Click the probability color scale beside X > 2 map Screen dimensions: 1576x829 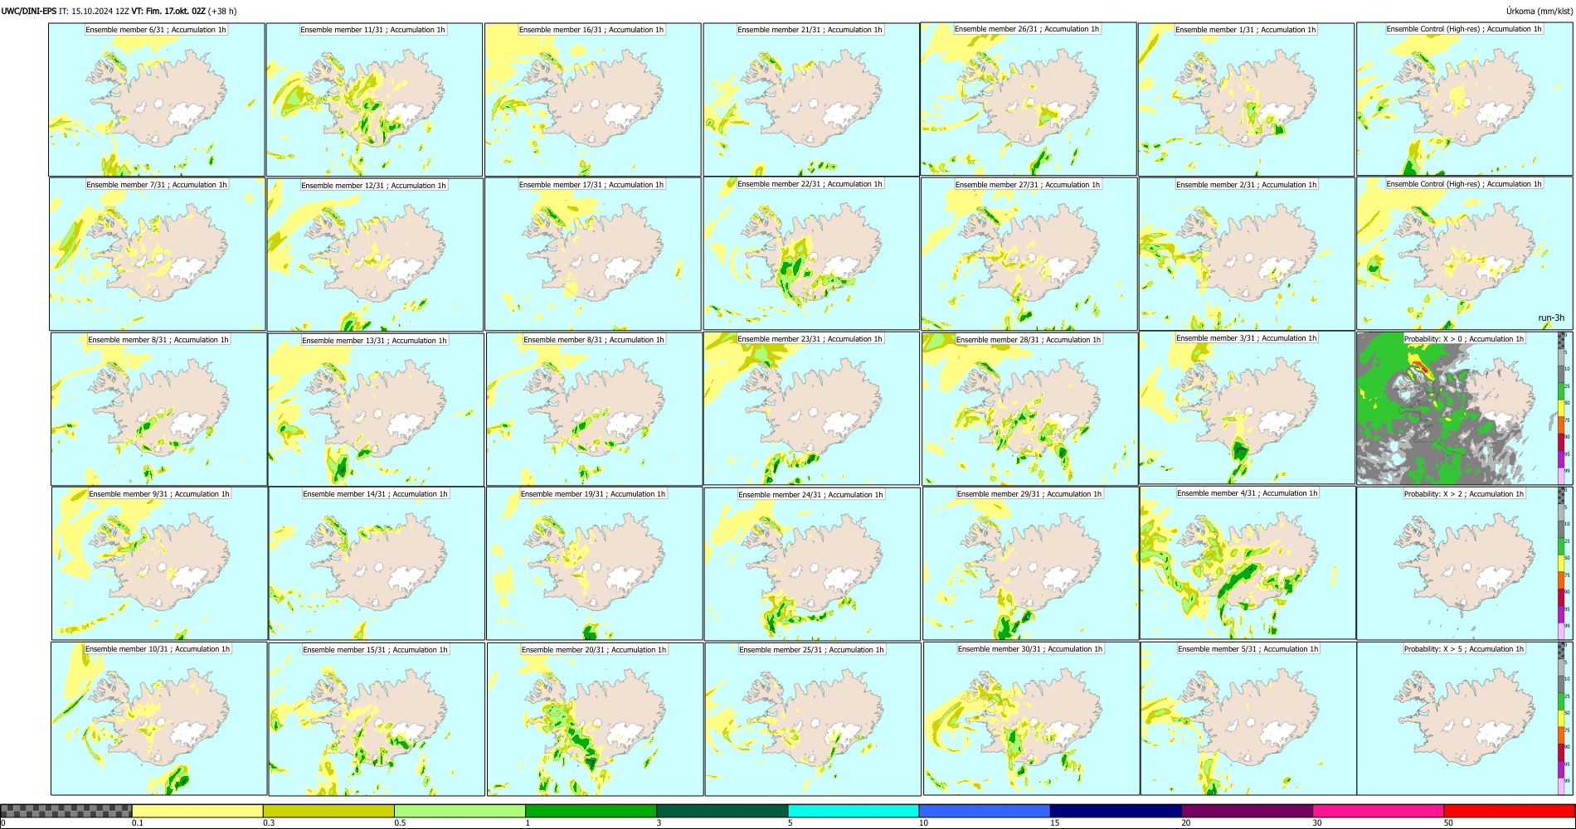coord(1563,563)
